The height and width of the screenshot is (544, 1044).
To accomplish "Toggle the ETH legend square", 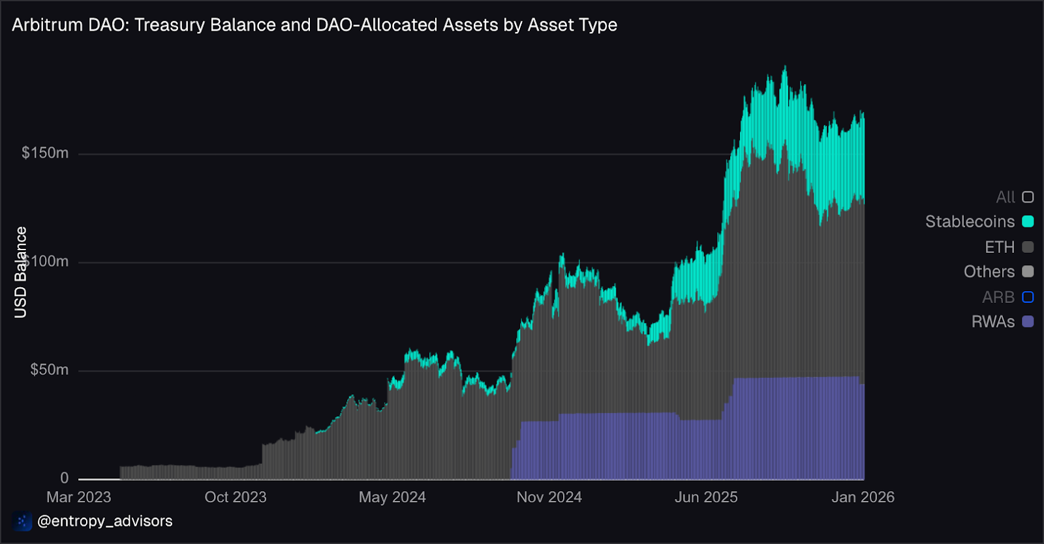I will pyautogui.click(x=1028, y=247).
